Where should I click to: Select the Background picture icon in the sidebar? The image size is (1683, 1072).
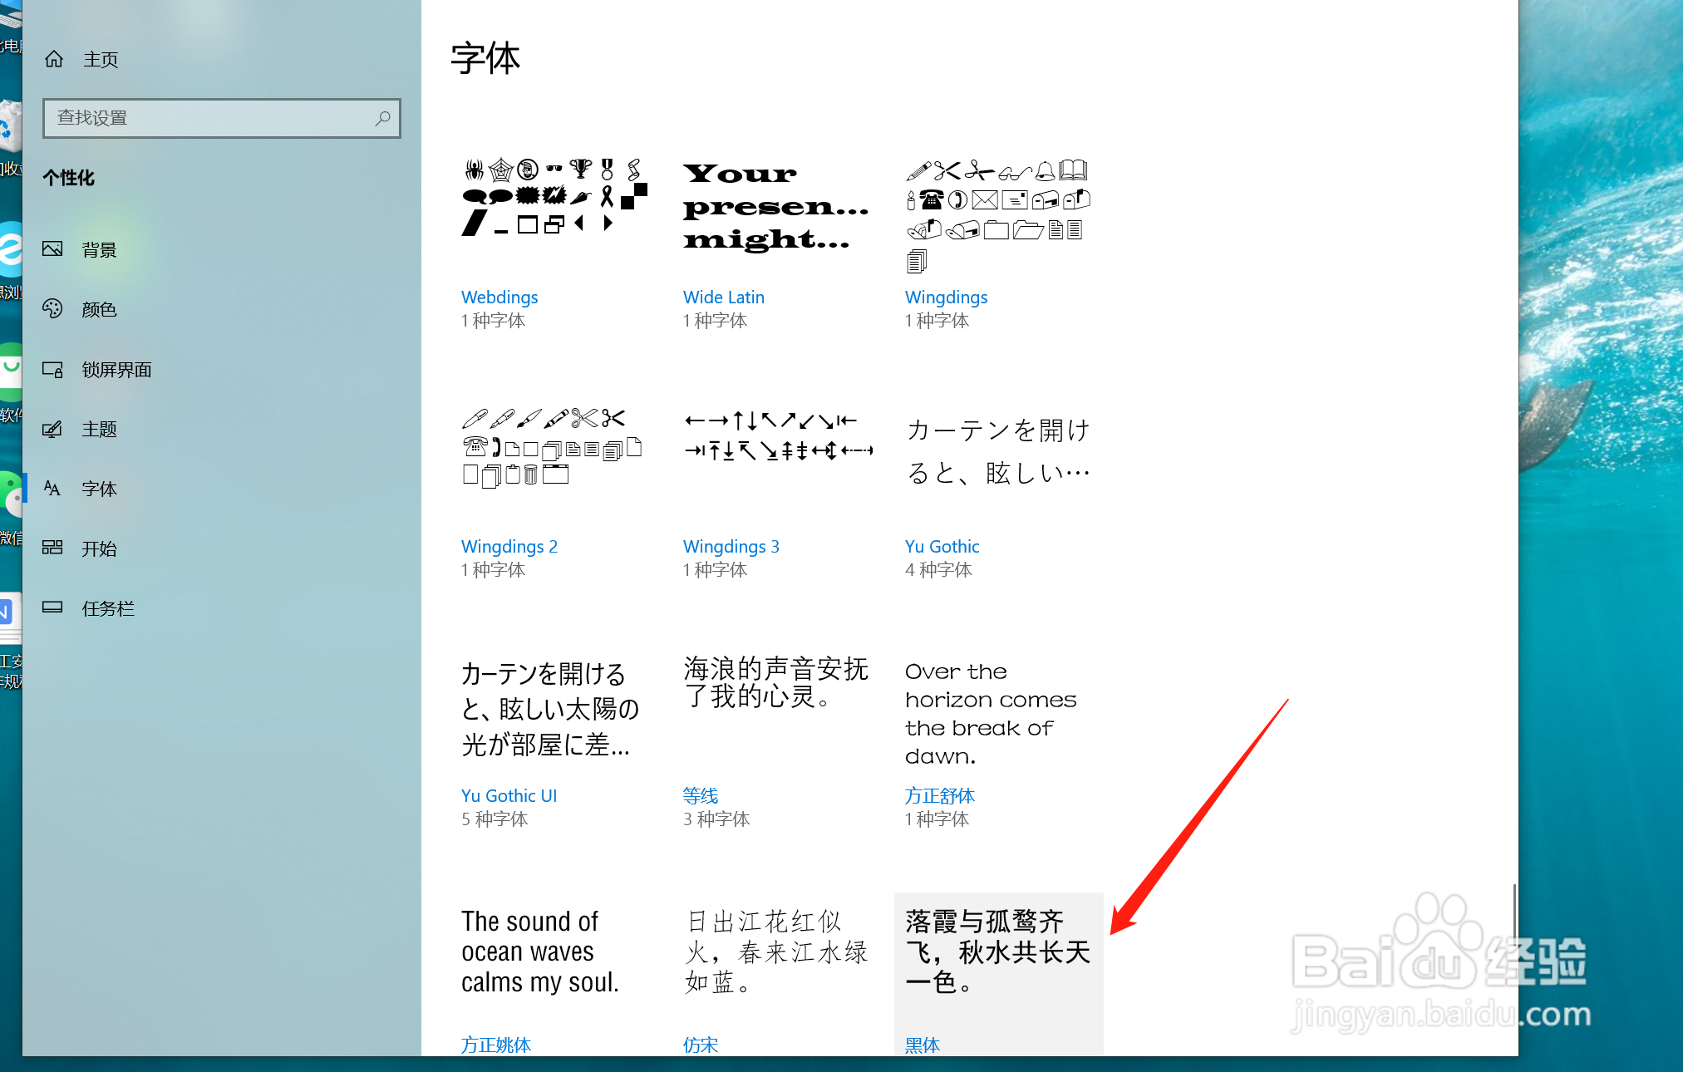click(x=52, y=249)
